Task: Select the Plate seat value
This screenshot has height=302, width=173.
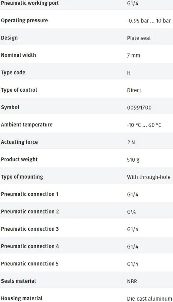Action: tap(139, 38)
